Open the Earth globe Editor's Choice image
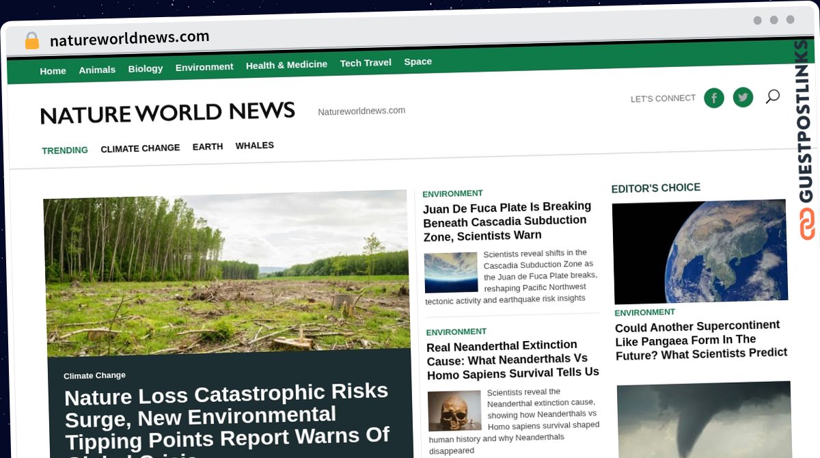Viewport: 820px width, 458px height. tap(700, 252)
